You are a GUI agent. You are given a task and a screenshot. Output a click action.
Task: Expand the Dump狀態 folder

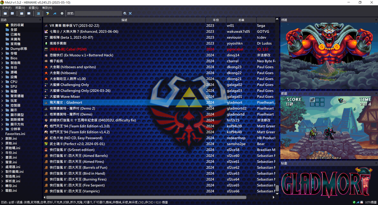tap(2, 49)
